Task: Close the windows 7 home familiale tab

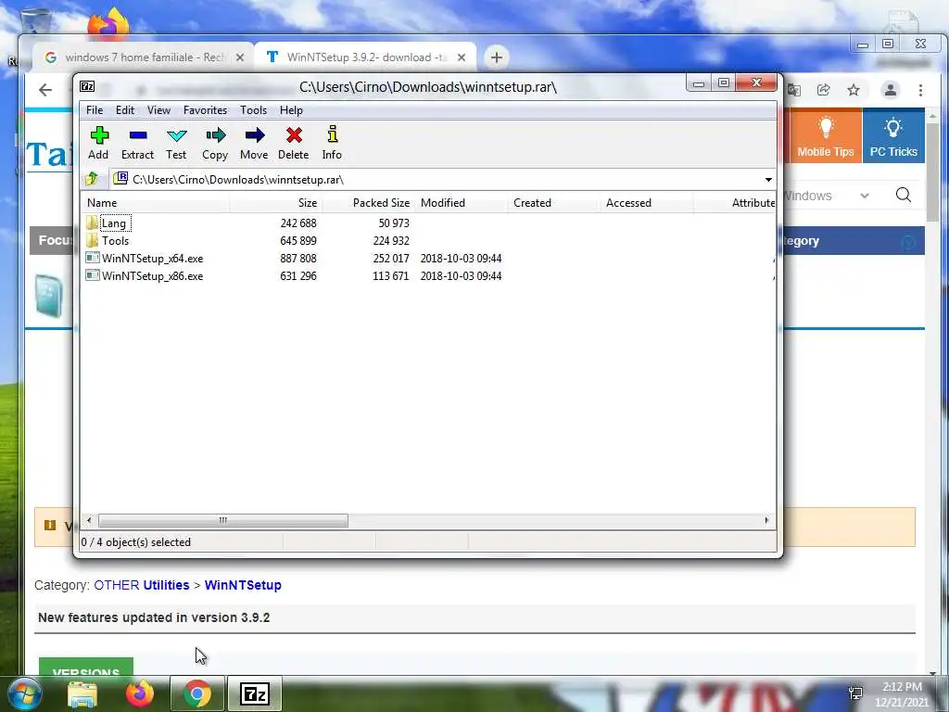Action: coord(240,57)
